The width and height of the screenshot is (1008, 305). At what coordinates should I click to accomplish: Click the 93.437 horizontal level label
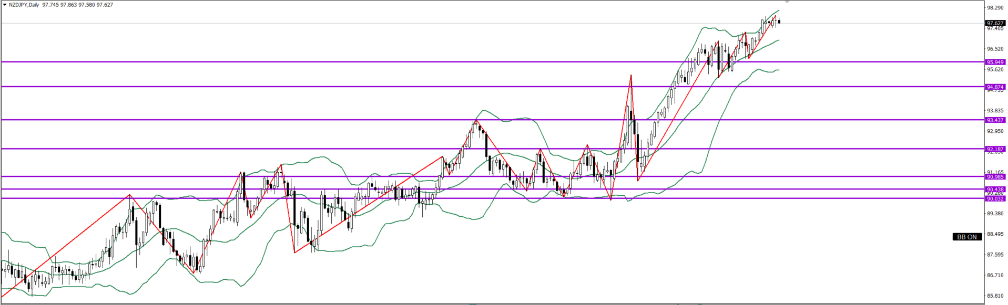pyautogui.click(x=995, y=120)
